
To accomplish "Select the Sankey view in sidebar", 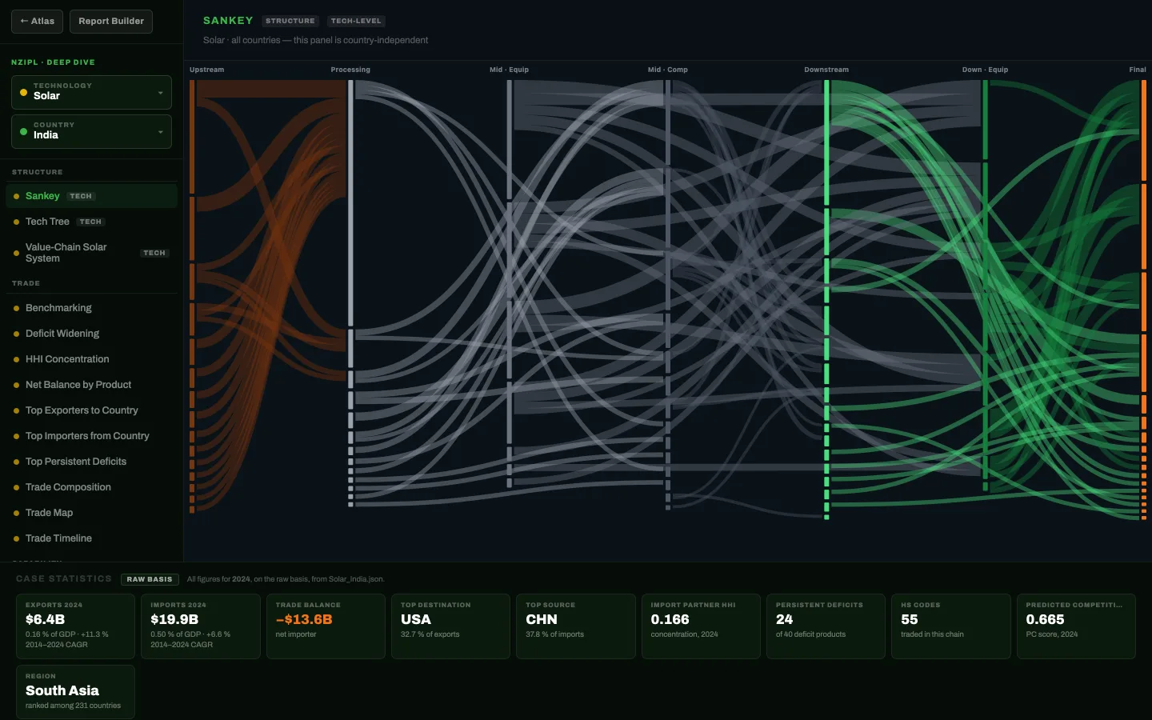I will coord(91,196).
